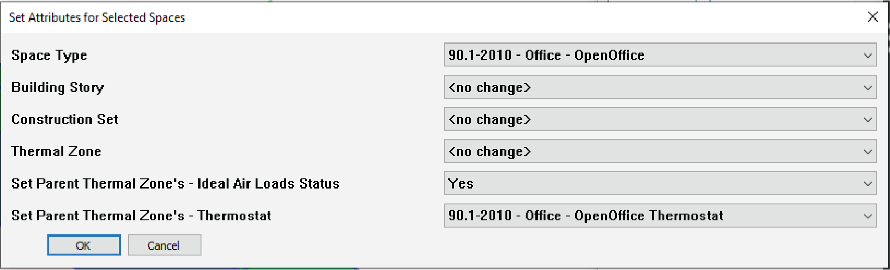Open the Building Story combo box
Screen dimensions: 890x270
click(660, 87)
